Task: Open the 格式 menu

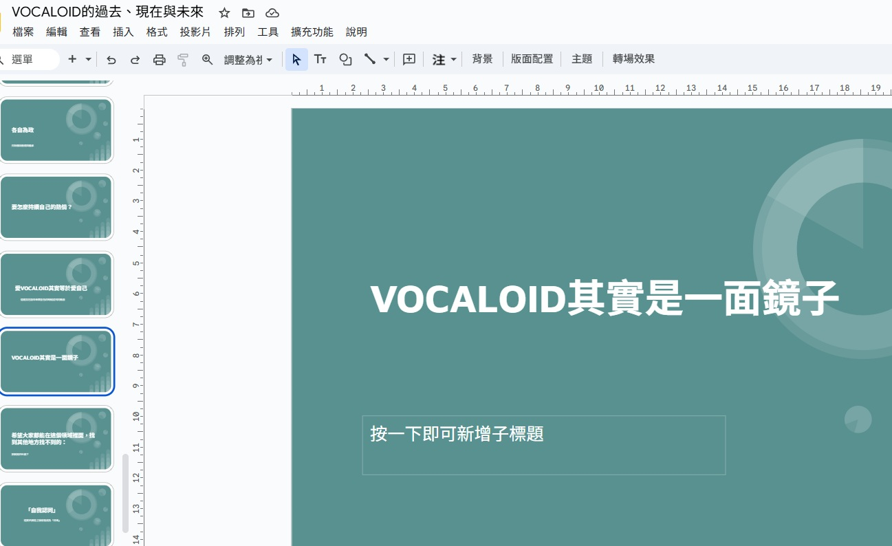Action: (157, 32)
